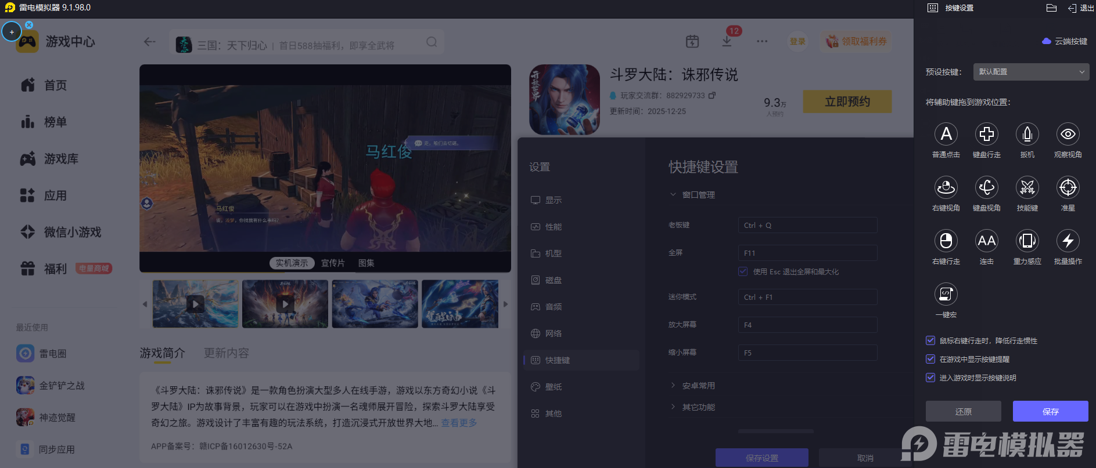Image resolution: width=1096 pixels, height=468 pixels.
Task: Go to 首页 in game center
Action: click(x=44, y=85)
